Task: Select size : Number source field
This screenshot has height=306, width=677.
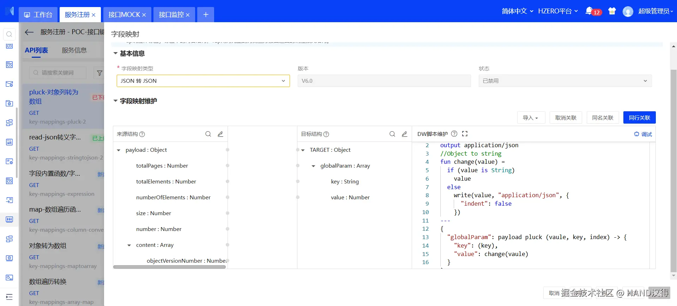Action: coord(153,213)
